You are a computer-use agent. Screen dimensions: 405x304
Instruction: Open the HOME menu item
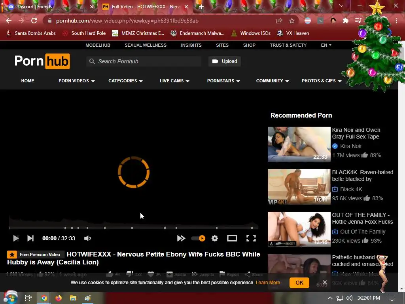pyautogui.click(x=28, y=81)
